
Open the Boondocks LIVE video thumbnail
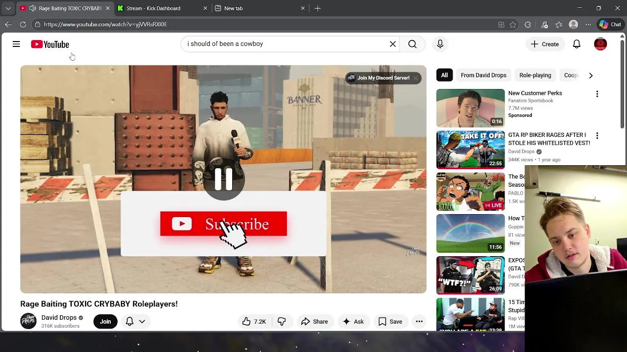(470, 192)
